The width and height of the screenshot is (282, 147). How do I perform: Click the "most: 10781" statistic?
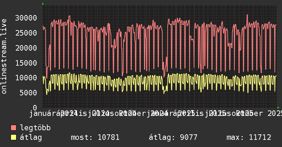[x=95, y=138]
